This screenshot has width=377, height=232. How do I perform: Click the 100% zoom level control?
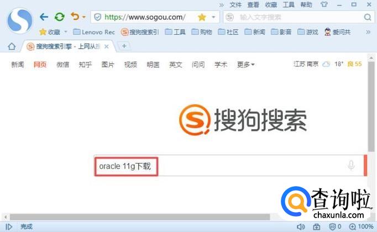(x=362, y=226)
